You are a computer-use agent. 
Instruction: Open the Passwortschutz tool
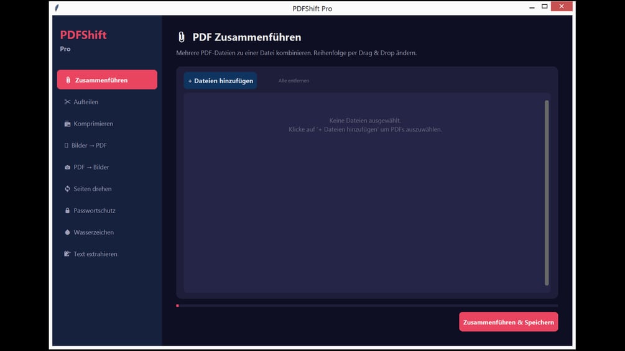(107, 211)
